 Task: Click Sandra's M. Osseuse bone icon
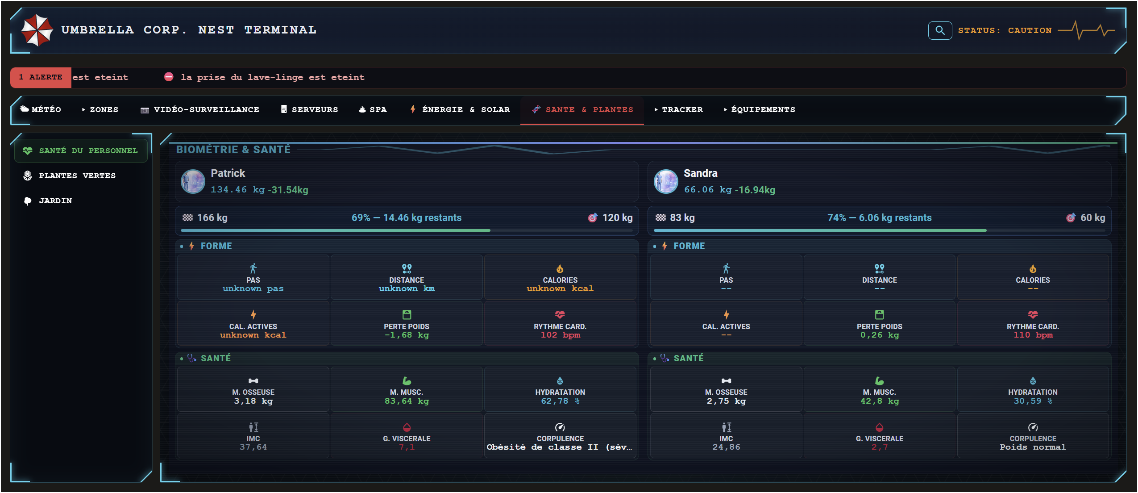726,381
